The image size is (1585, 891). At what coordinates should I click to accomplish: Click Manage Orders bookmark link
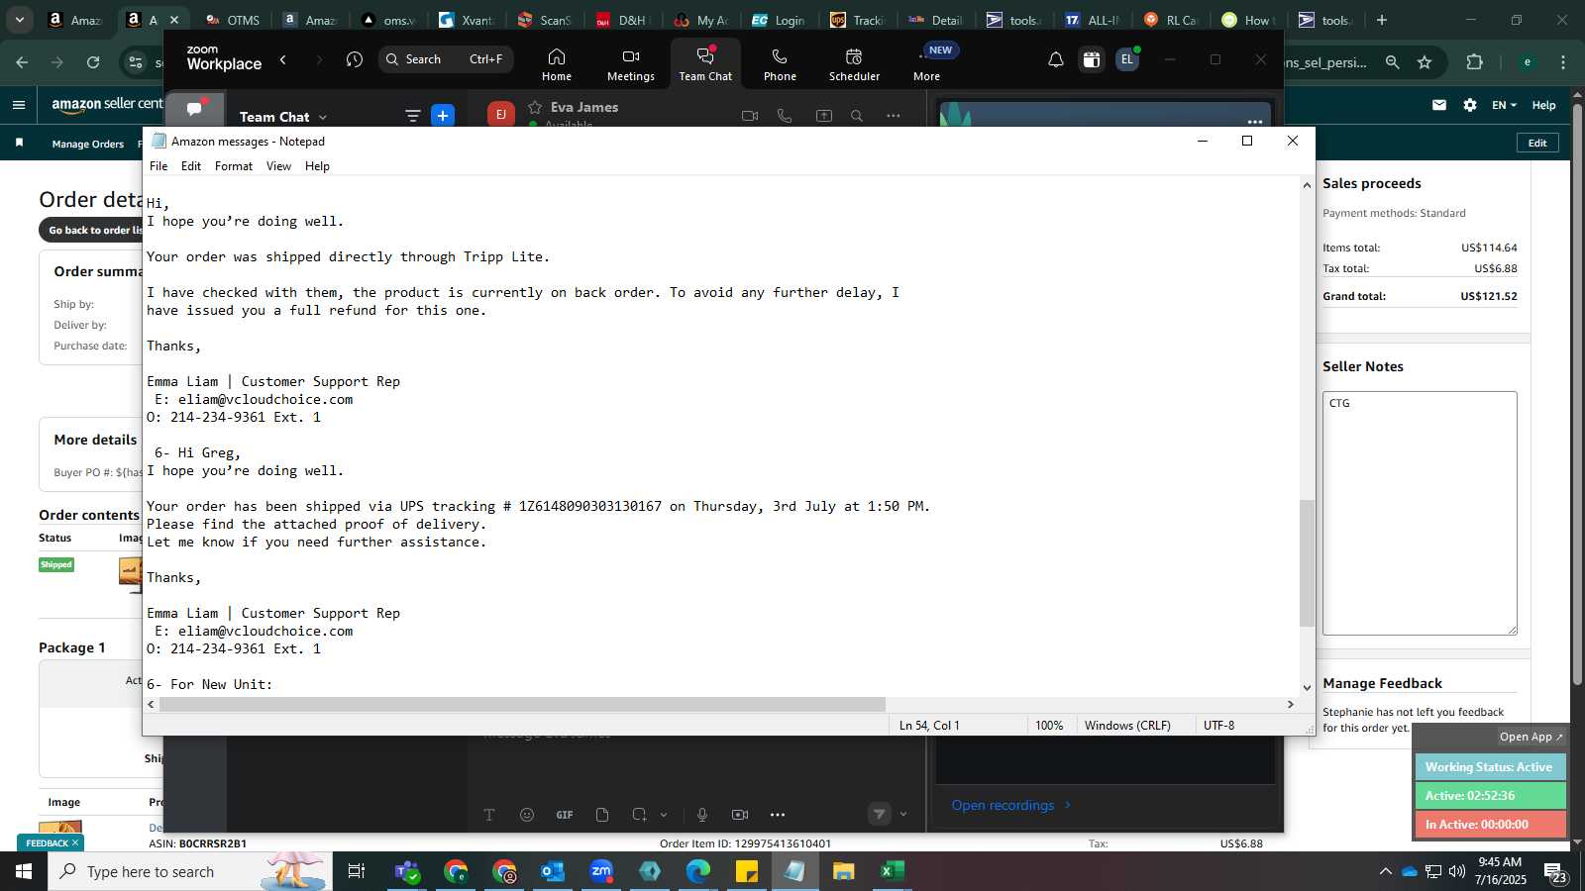click(x=87, y=144)
